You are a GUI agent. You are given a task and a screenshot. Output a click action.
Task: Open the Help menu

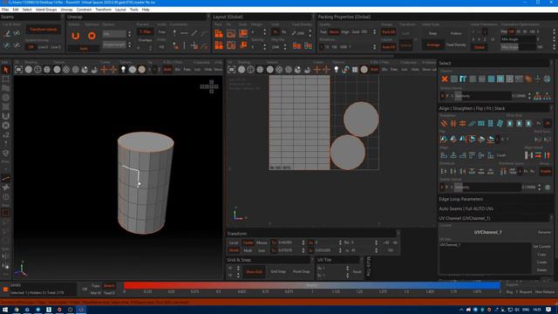(146, 10)
